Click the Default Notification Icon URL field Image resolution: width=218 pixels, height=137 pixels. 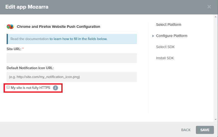72,77
